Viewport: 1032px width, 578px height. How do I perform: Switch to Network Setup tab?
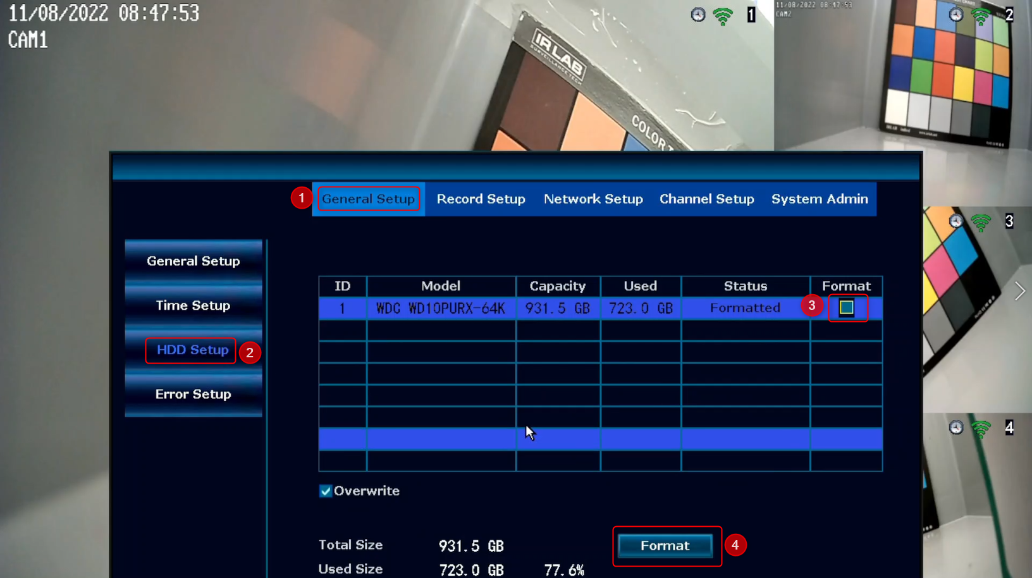593,199
